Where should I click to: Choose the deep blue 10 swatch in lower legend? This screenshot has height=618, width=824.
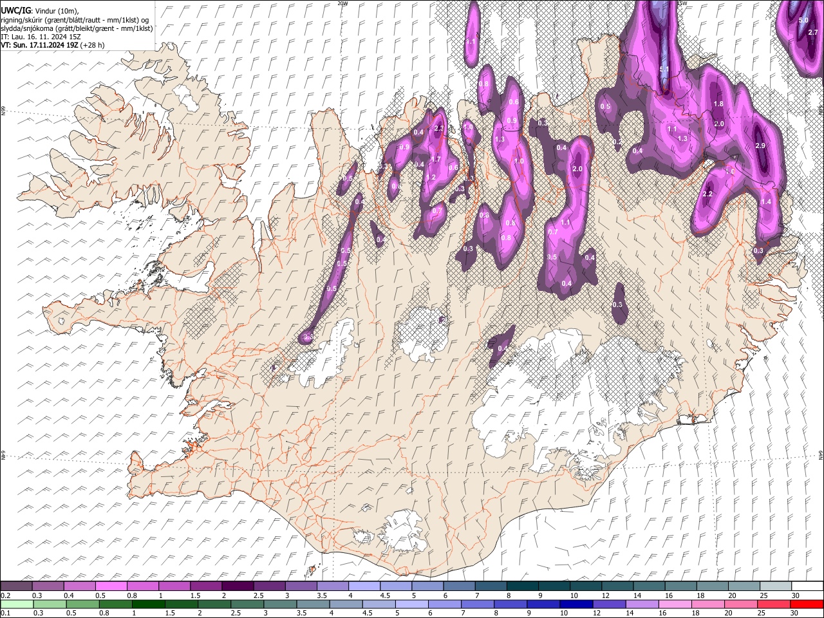pyautogui.click(x=576, y=604)
